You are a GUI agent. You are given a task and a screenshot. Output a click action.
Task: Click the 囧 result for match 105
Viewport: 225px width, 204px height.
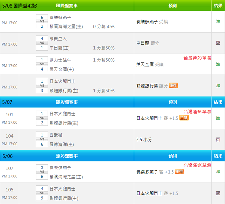click(x=218, y=193)
